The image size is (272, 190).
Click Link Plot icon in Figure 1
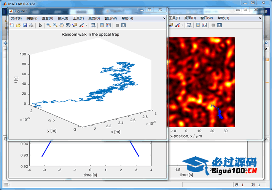[x=93, y=25]
